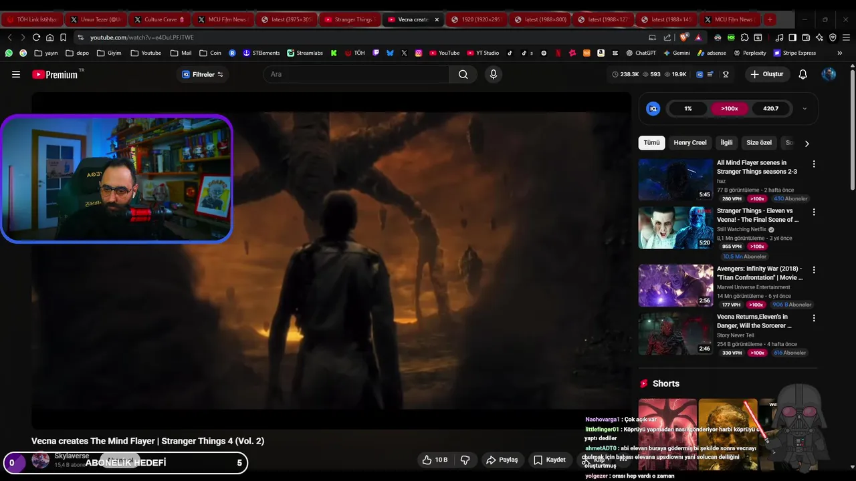
Task: Open the Kick bookmark icon
Action: [x=334, y=53]
